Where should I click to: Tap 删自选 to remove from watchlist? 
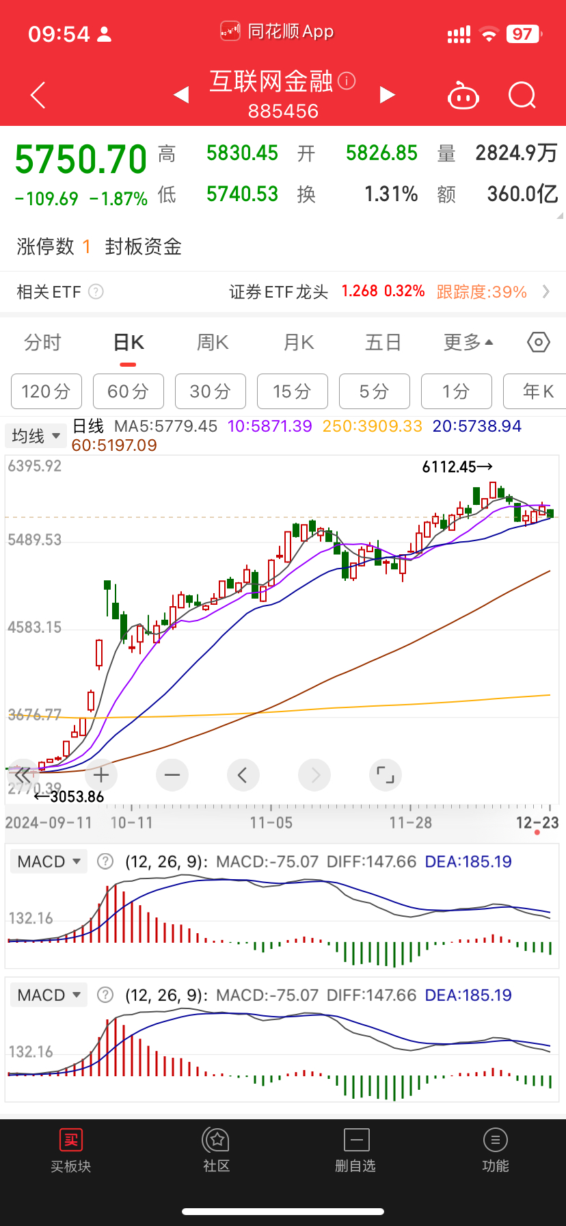[x=355, y=1150]
